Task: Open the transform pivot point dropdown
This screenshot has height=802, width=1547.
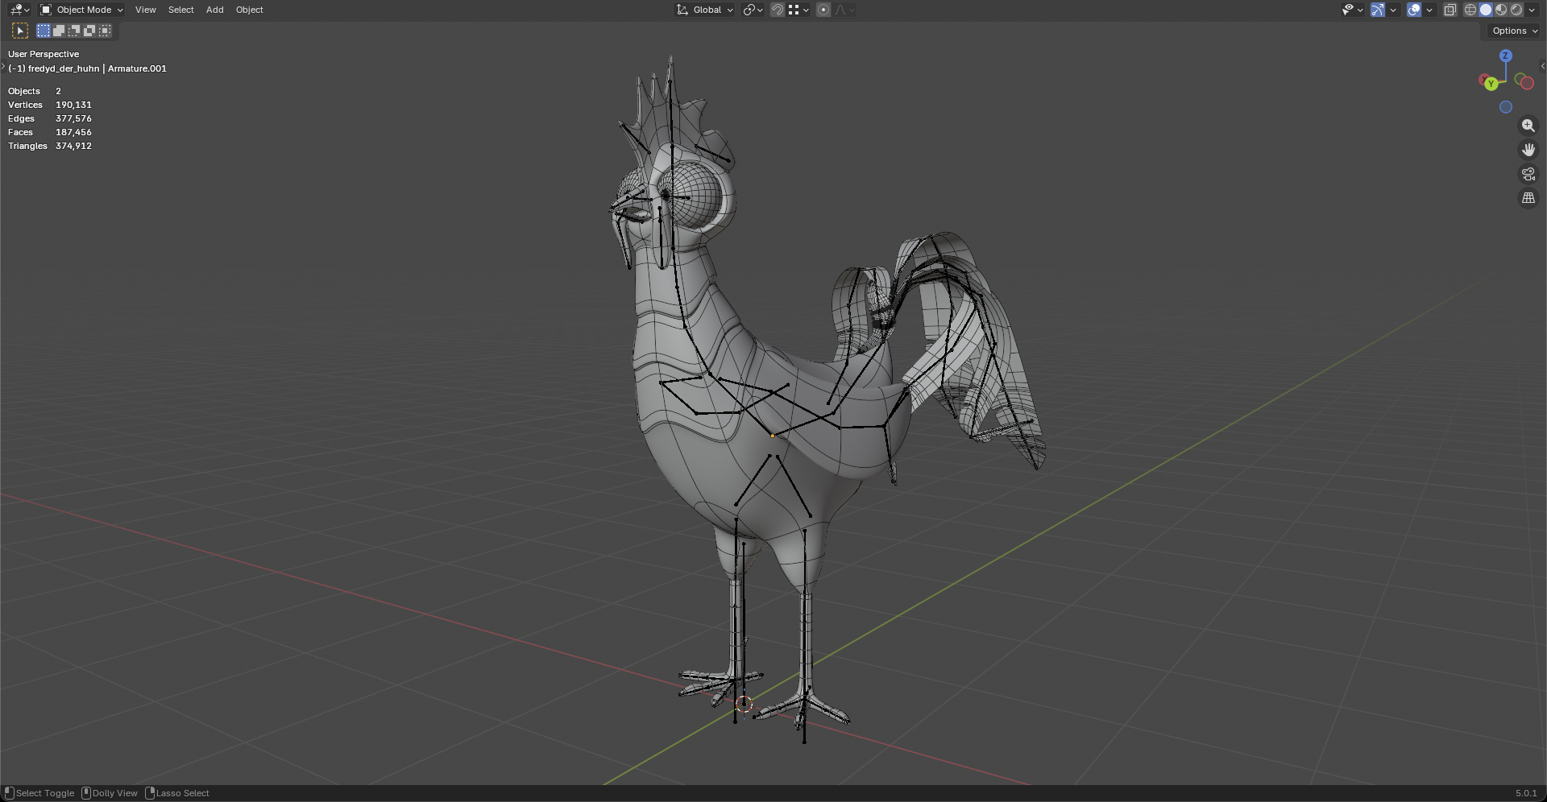Action: pyautogui.click(x=753, y=10)
